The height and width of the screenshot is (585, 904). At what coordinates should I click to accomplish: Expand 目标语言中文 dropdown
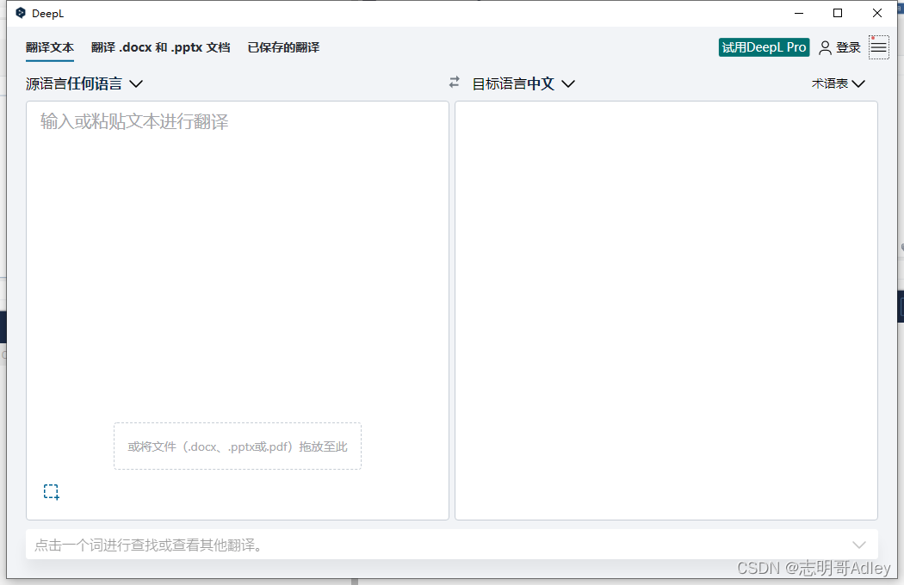pyautogui.click(x=523, y=83)
